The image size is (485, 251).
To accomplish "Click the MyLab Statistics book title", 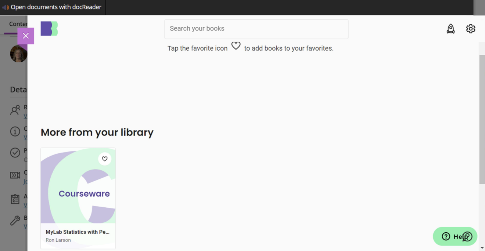I will pos(78,232).
